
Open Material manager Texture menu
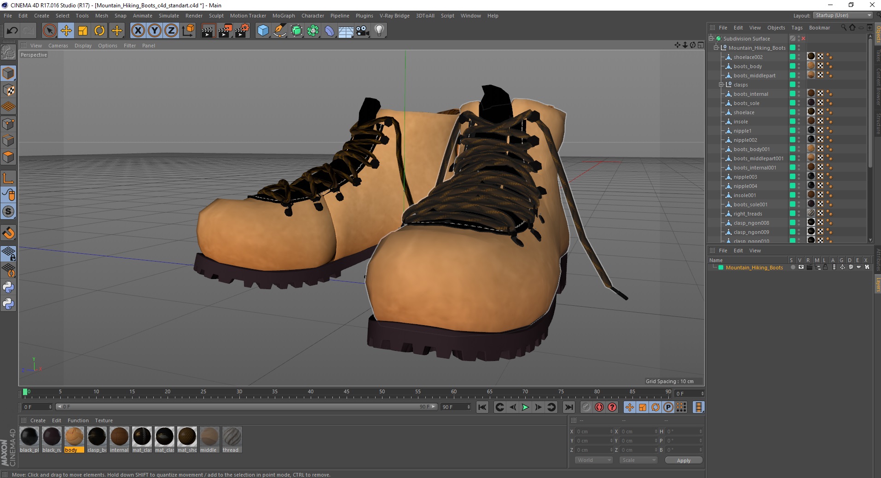[104, 420]
